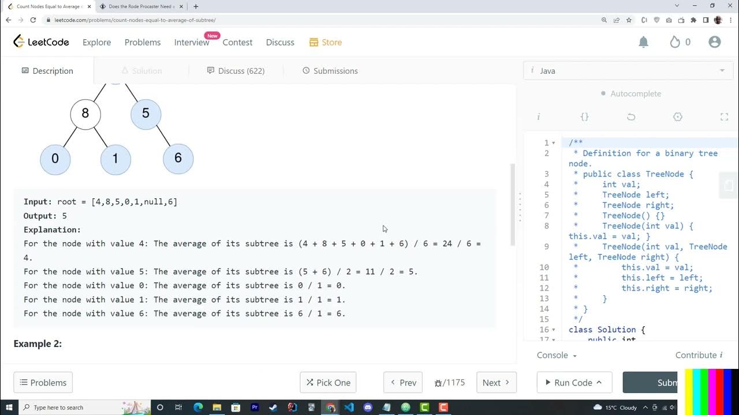The image size is (739, 415).
Task: Reset code to default with undo icon
Action: click(631, 117)
